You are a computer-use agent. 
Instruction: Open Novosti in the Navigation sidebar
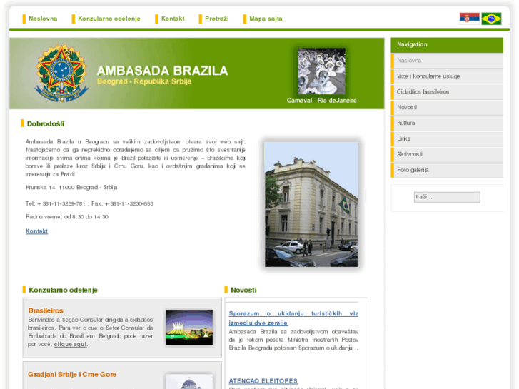(x=447, y=107)
